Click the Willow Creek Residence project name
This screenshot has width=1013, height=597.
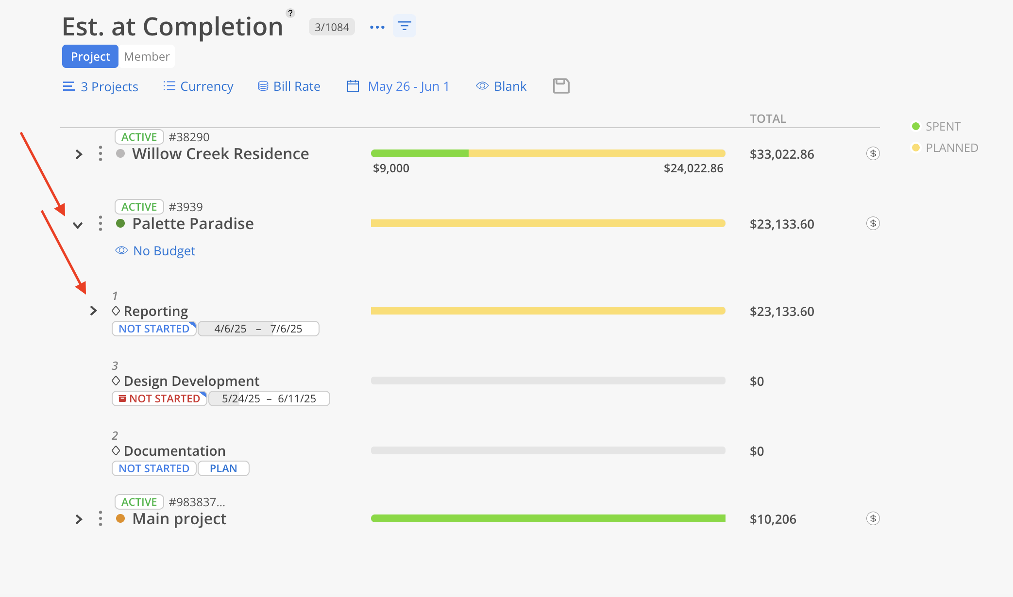220,154
